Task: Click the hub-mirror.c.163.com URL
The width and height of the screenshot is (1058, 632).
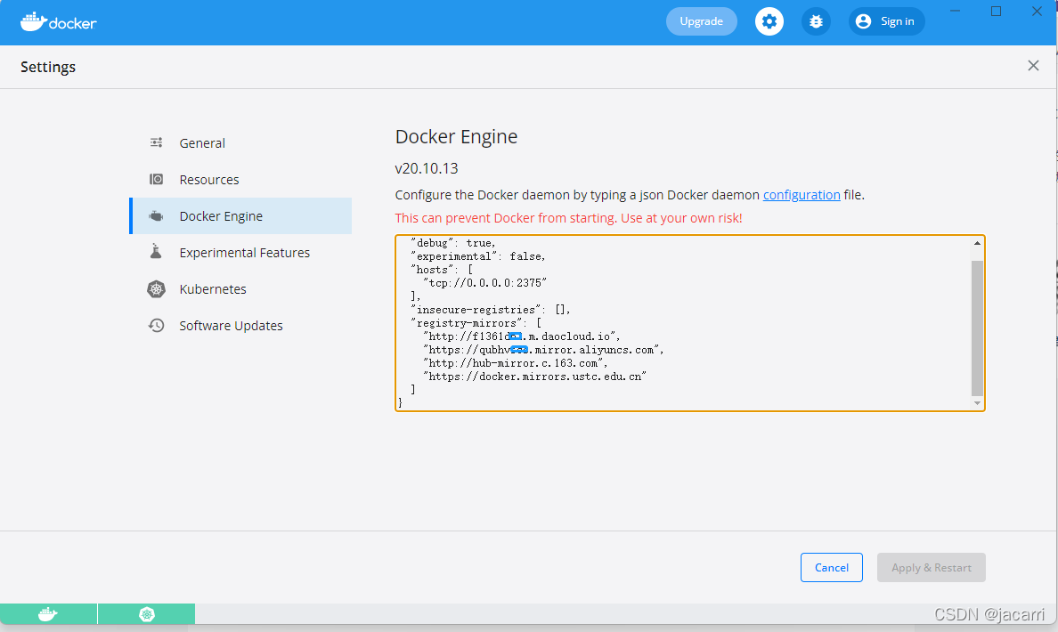Action: click(515, 363)
